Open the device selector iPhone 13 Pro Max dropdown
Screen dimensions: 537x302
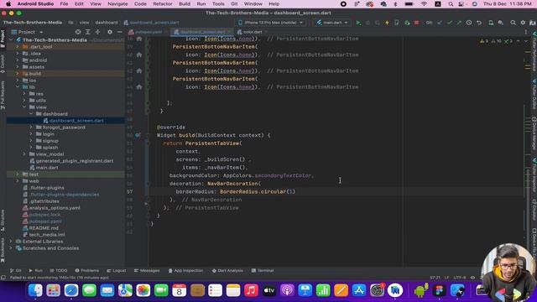(270, 23)
